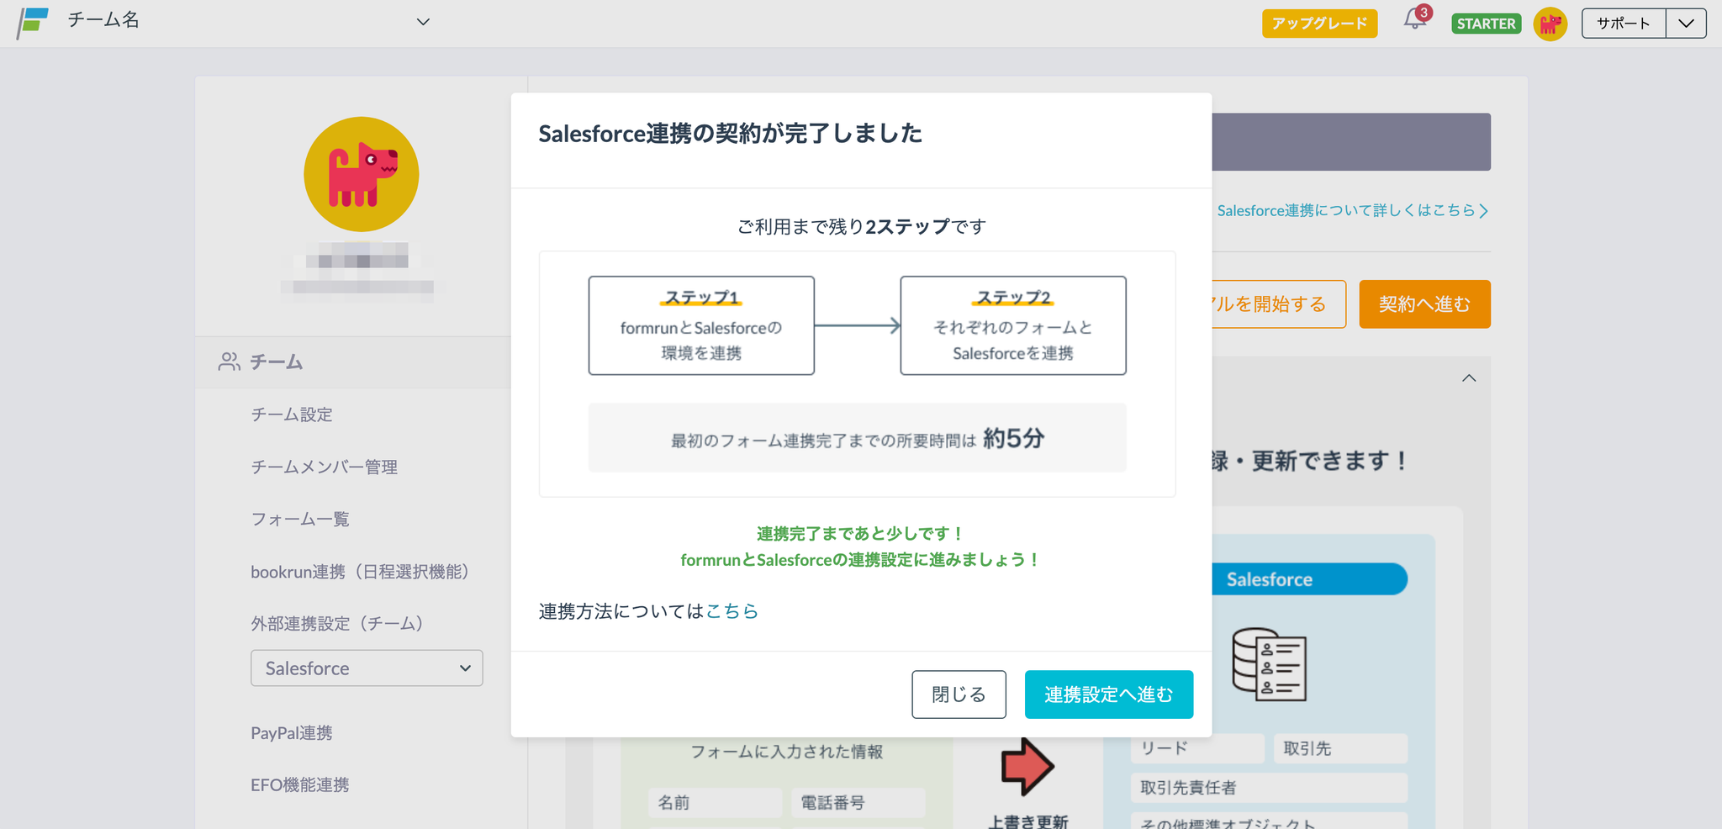Open PayPal連携 settings
This screenshot has width=1722, height=829.
[292, 733]
